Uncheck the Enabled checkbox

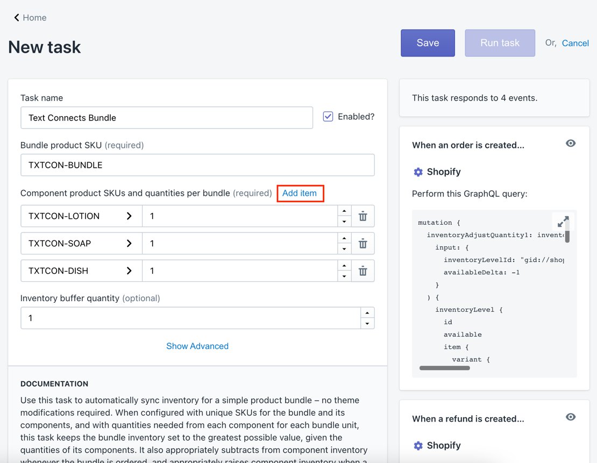(x=328, y=117)
